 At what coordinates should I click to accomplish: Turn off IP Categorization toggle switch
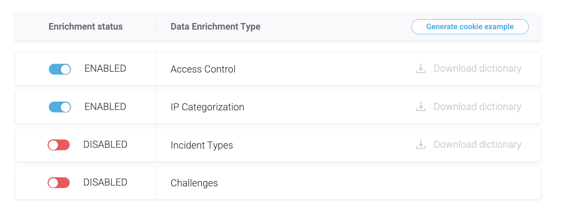pos(60,107)
